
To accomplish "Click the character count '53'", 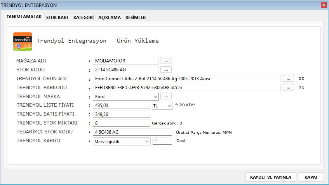I will [x=301, y=79].
